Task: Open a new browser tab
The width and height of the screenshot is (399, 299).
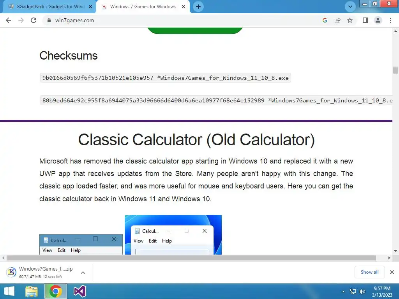Action: [x=198, y=7]
